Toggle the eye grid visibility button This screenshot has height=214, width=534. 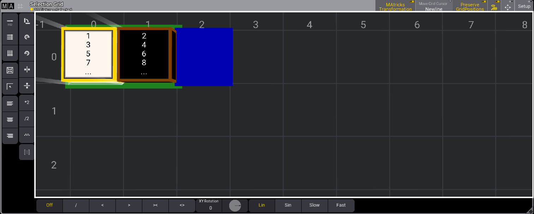pyautogui.click(x=494, y=6)
